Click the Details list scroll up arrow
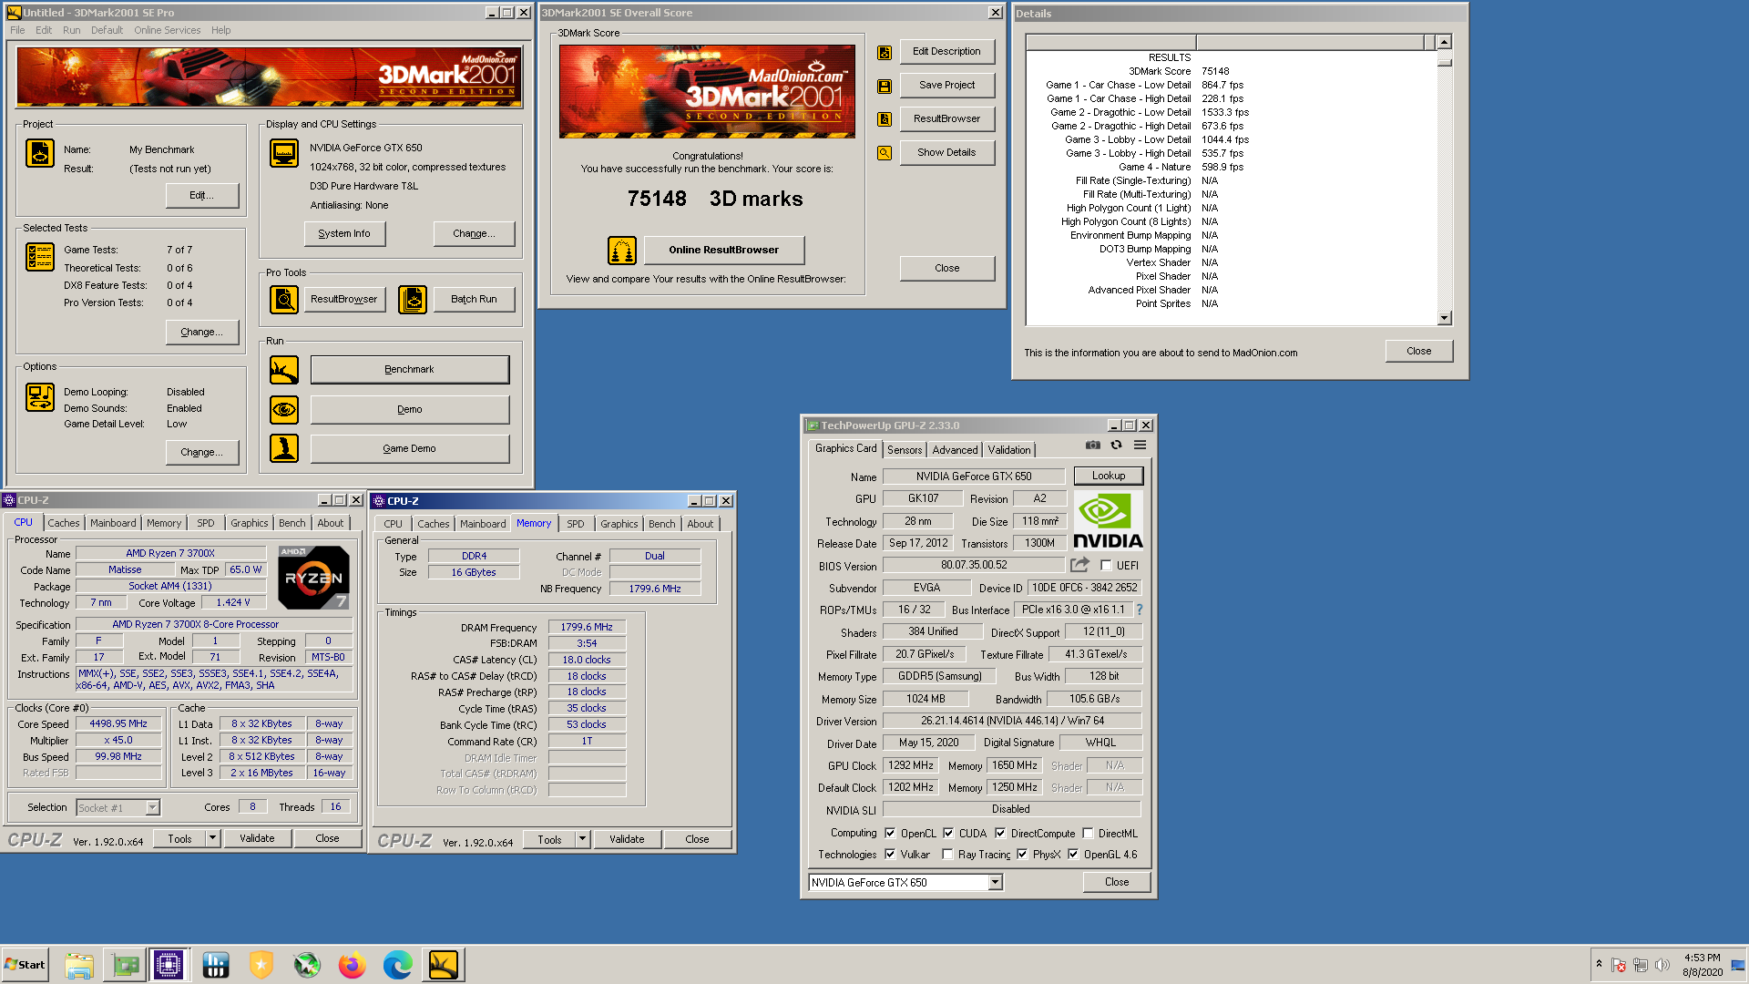 (1444, 42)
